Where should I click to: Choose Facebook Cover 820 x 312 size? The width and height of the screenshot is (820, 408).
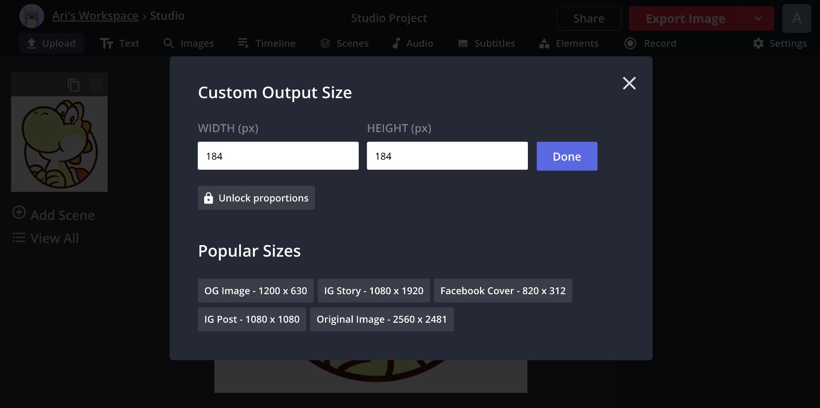503,291
